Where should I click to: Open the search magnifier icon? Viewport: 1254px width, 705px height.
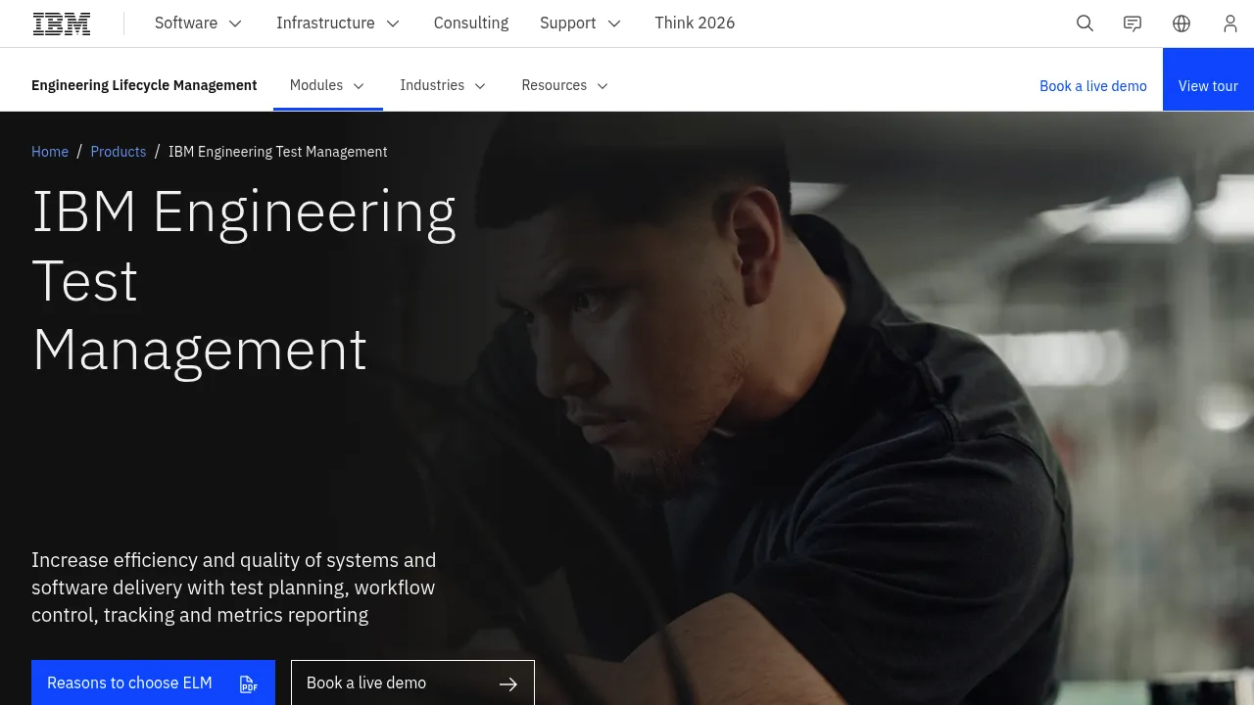(1085, 23)
